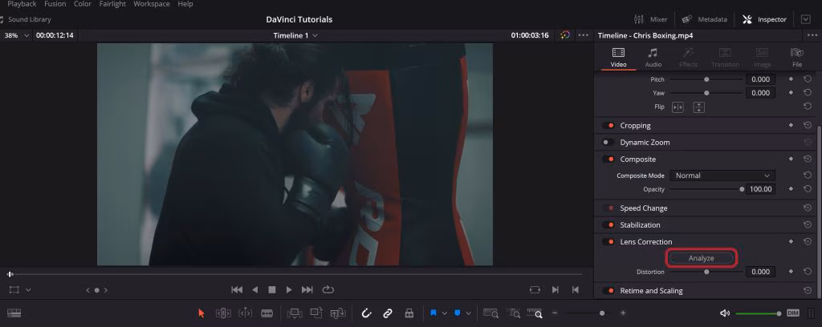Disable the Composite toggle
The width and height of the screenshot is (822, 327).
tap(608, 159)
